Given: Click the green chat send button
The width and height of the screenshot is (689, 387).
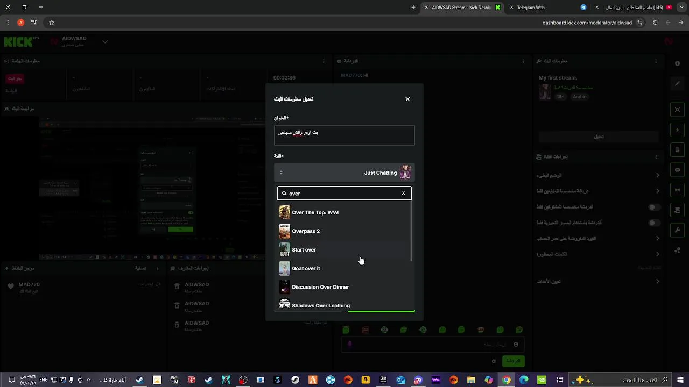Looking at the screenshot, I should 513,361.
